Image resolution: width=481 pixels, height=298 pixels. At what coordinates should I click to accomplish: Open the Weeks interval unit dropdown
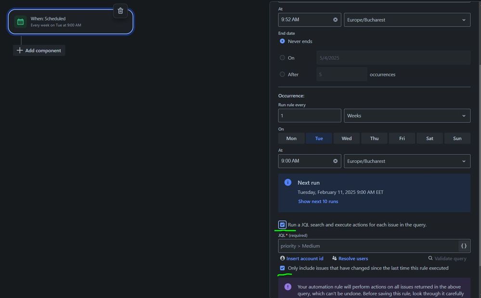(x=407, y=116)
